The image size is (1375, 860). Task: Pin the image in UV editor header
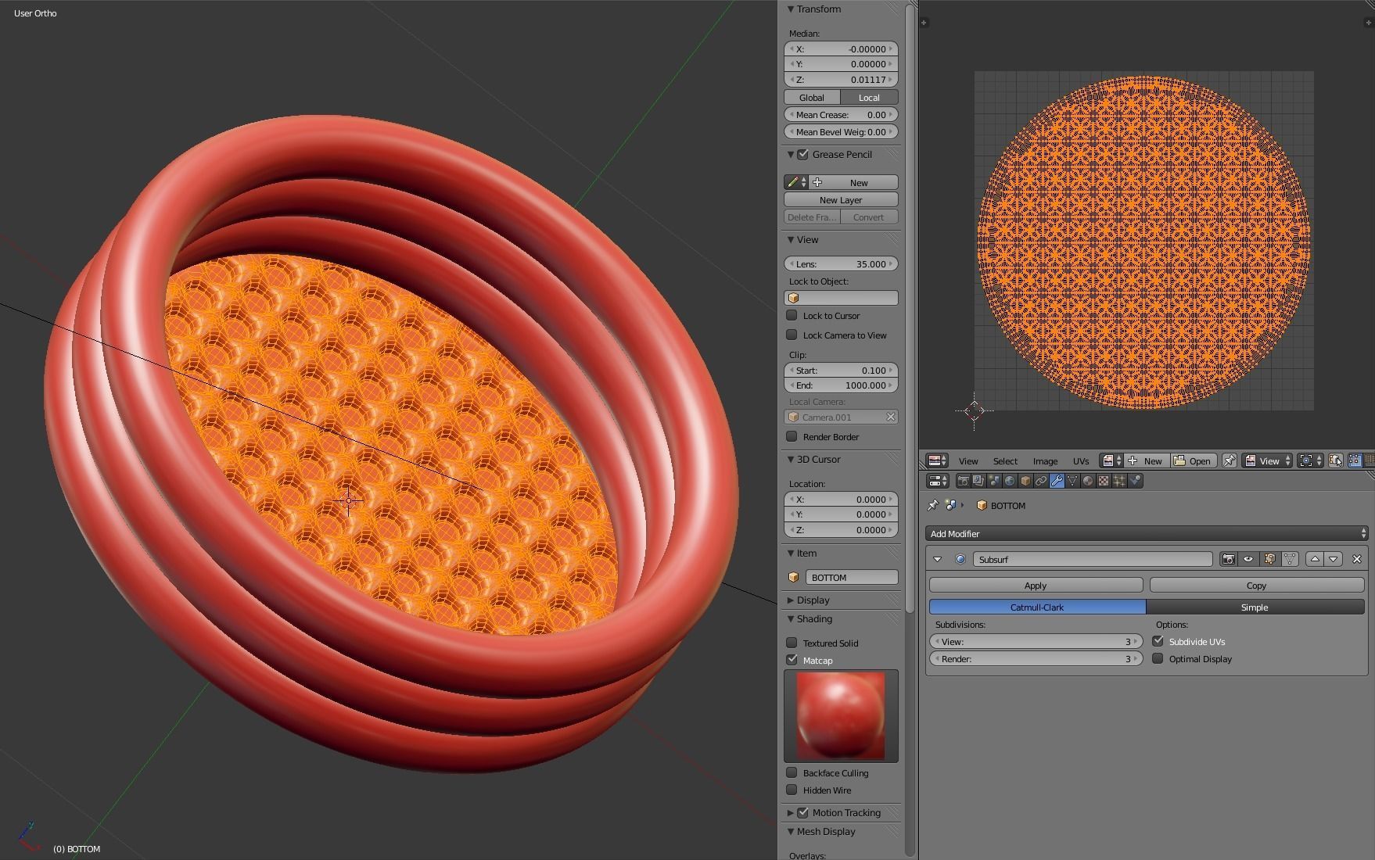(x=1229, y=460)
